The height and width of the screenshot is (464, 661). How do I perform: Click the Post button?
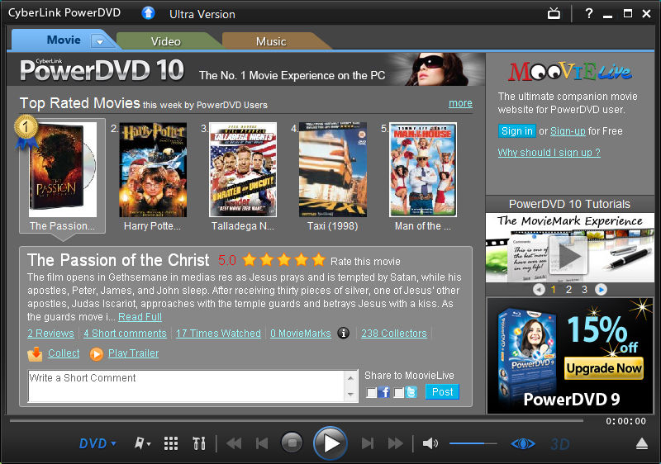click(x=442, y=392)
